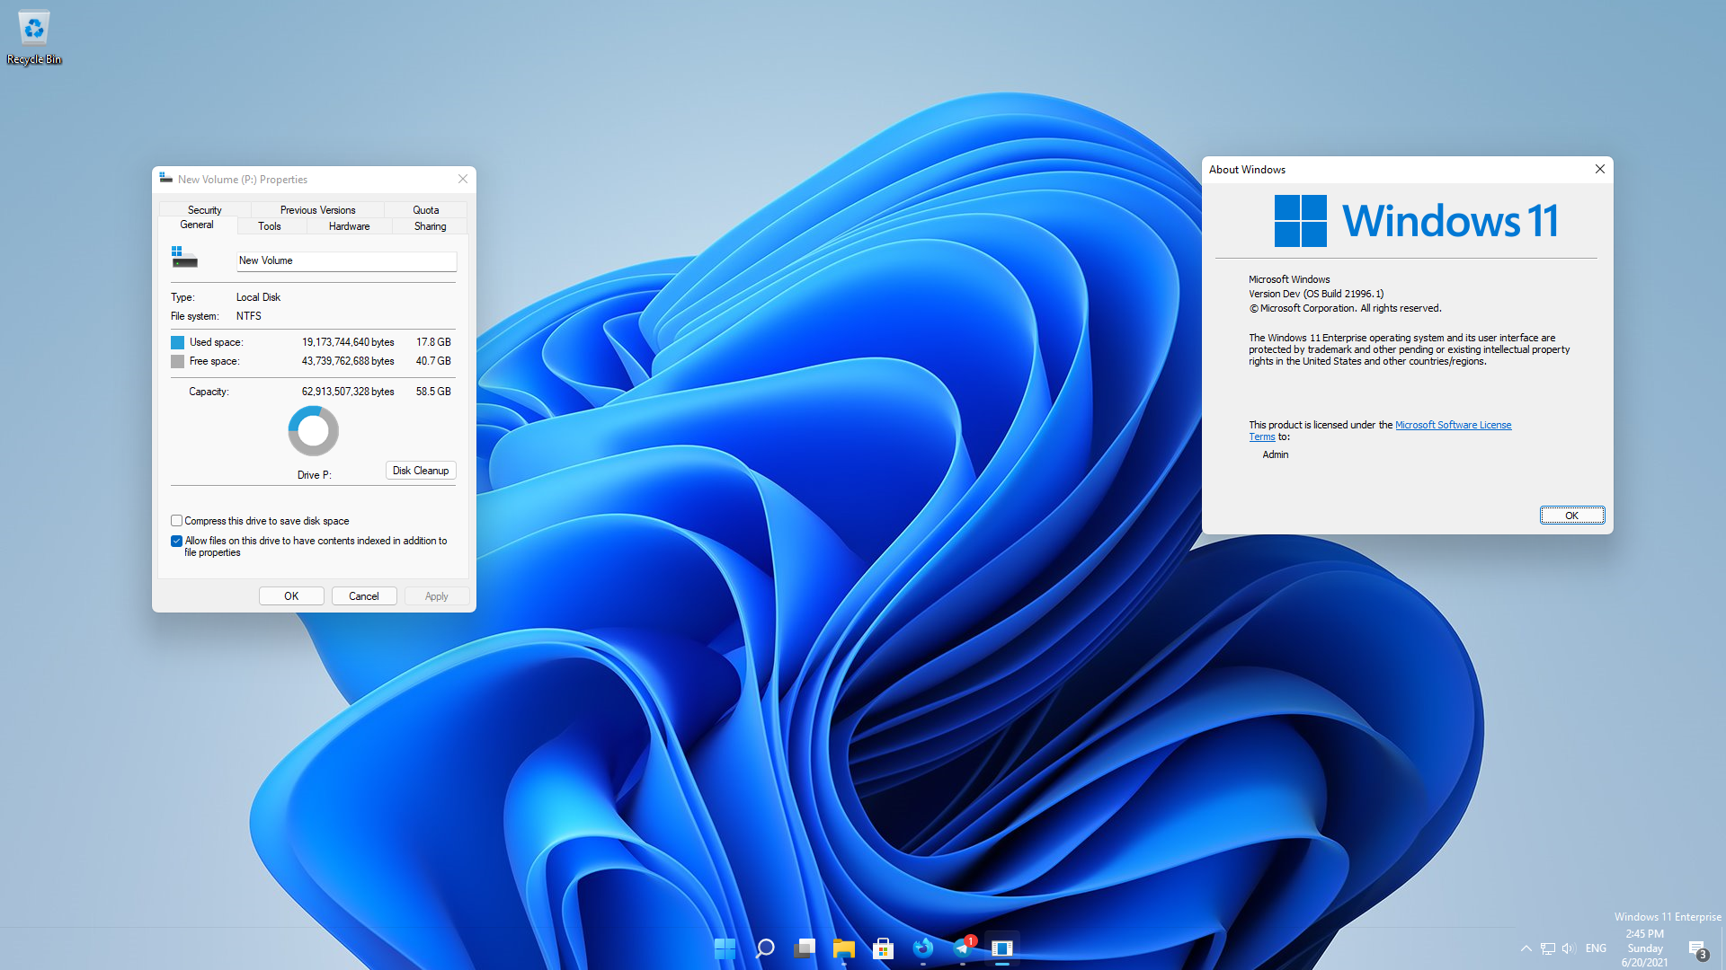This screenshot has height=970, width=1726.
Task: Open the Sharing tab
Action: pyautogui.click(x=431, y=226)
